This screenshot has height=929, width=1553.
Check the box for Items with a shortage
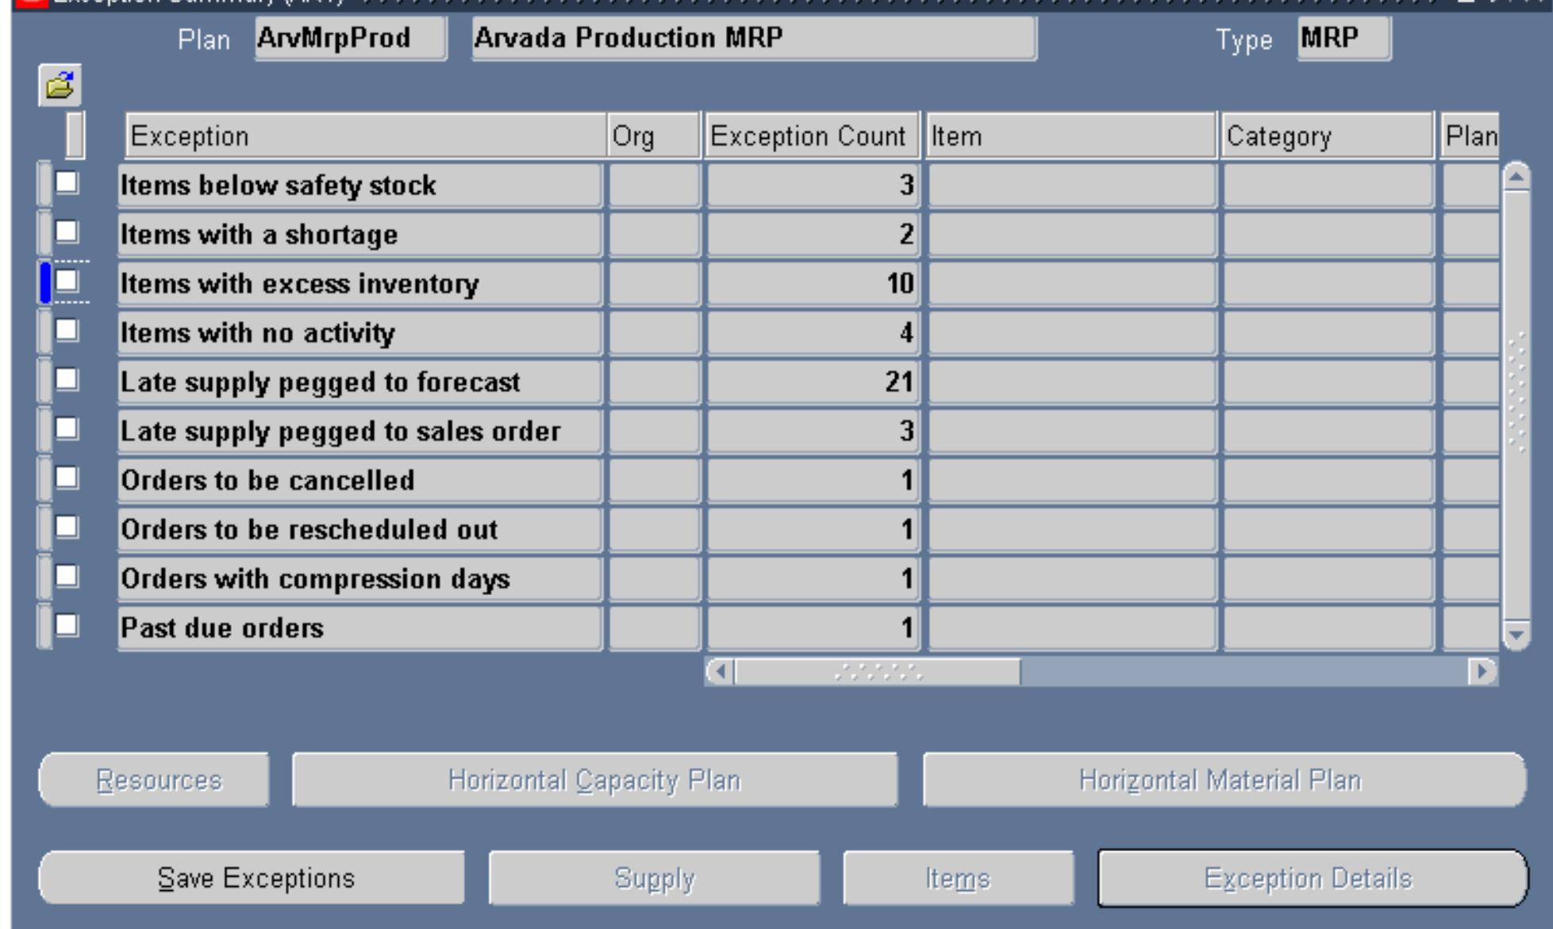tap(67, 232)
